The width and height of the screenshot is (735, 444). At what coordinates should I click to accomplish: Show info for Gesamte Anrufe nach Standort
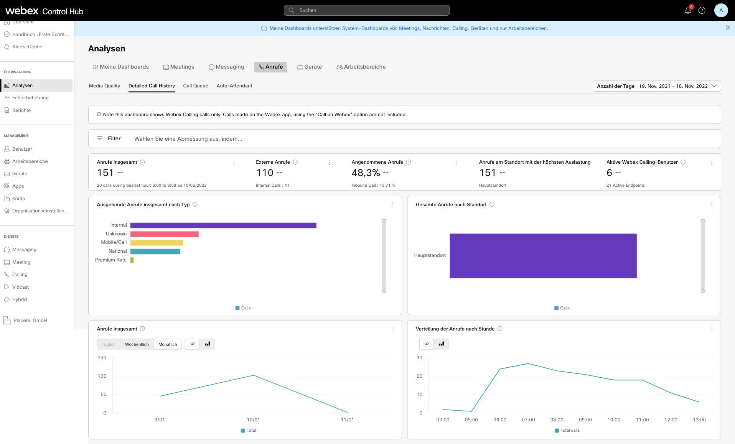click(x=492, y=204)
